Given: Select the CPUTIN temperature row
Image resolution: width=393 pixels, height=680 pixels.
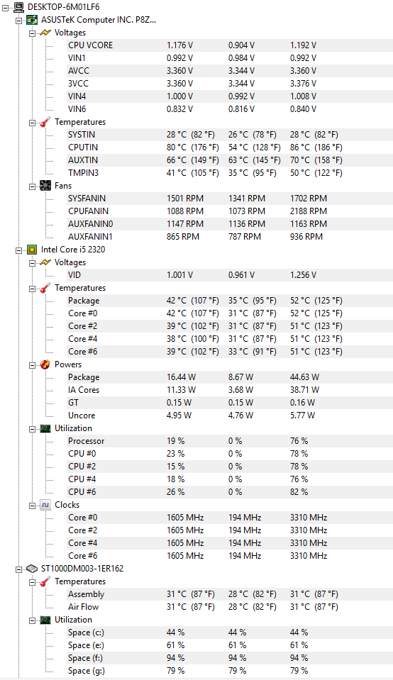Looking at the screenshot, I should 229,147.
